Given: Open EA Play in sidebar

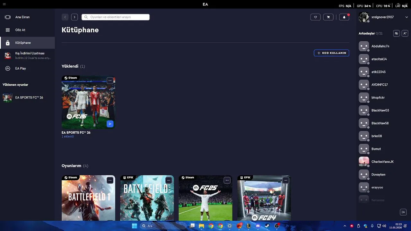Looking at the screenshot, I should click(27, 68).
